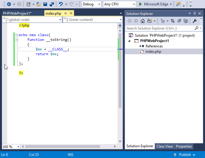The height and width of the screenshot is (158, 205).
Task: Select the References tree item
Action: point(154,46)
